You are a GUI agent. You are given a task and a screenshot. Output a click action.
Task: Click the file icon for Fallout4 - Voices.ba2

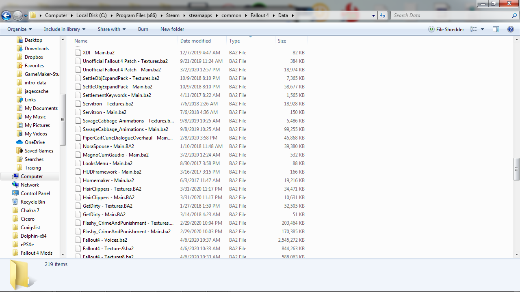click(78, 240)
